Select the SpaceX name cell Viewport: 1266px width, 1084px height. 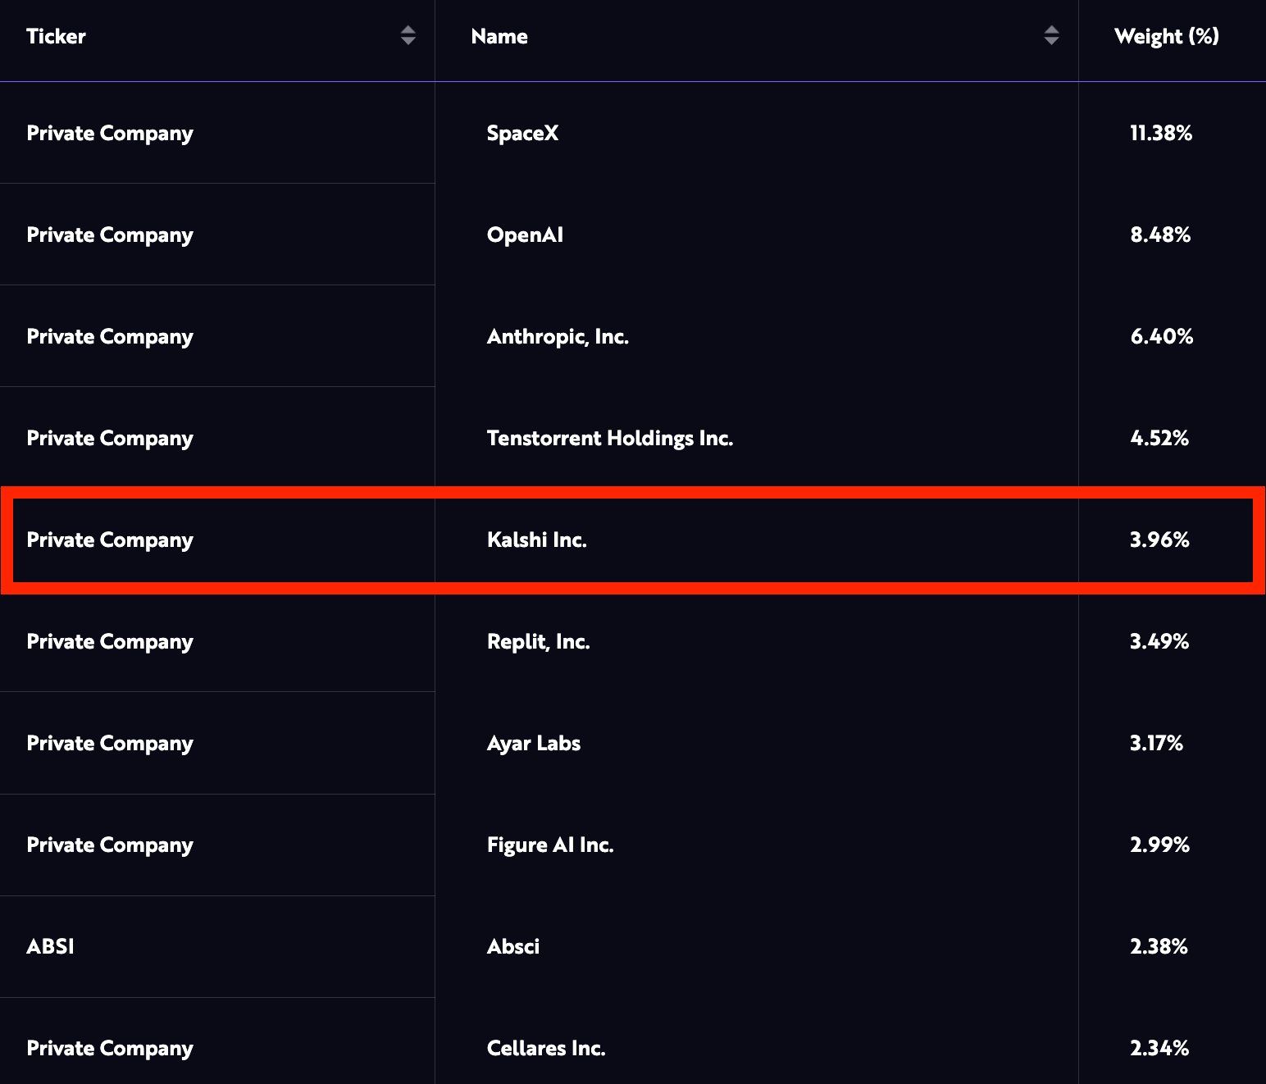pyautogui.click(x=522, y=133)
